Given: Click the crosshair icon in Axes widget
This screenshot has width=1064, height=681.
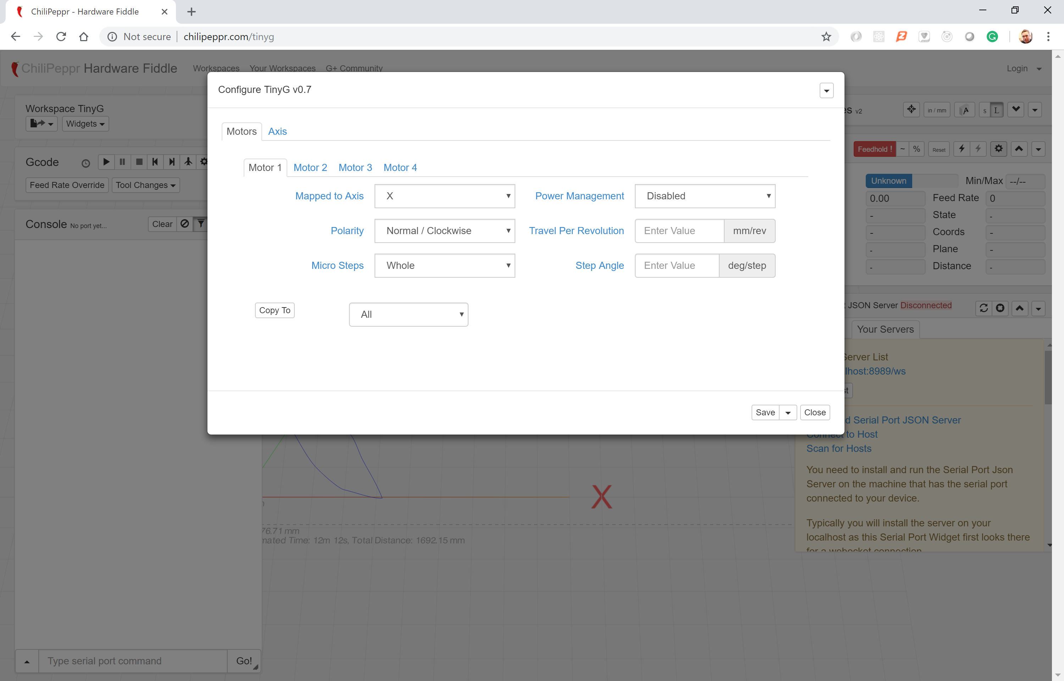Looking at the screenshot, I should click(x=911, y=109).
